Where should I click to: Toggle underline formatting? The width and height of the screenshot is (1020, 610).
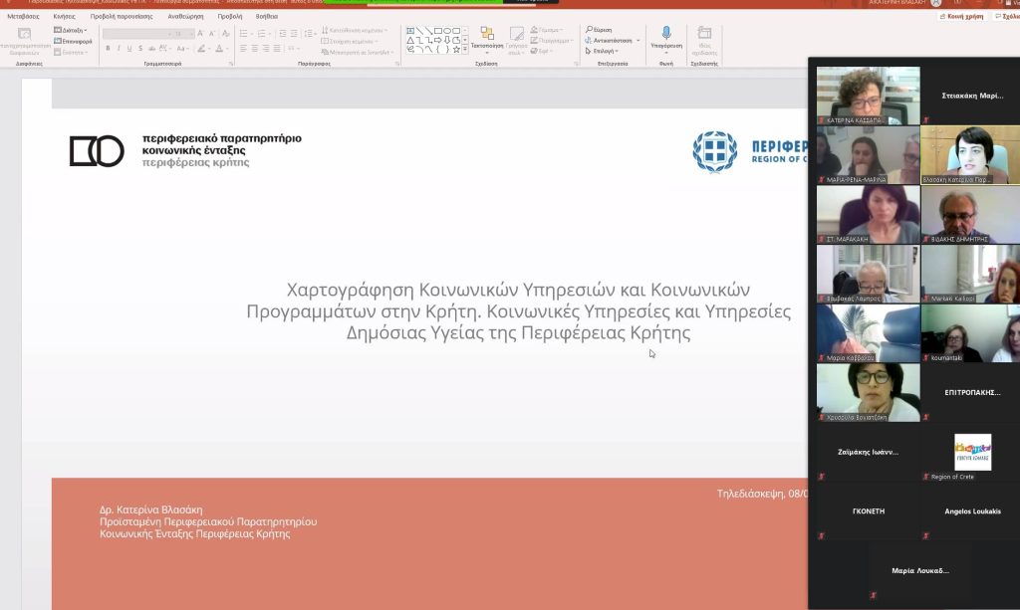click(x=128, y=49)
